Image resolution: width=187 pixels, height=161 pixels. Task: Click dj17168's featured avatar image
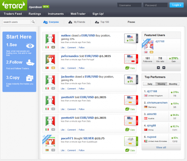[x=148, y=44]
